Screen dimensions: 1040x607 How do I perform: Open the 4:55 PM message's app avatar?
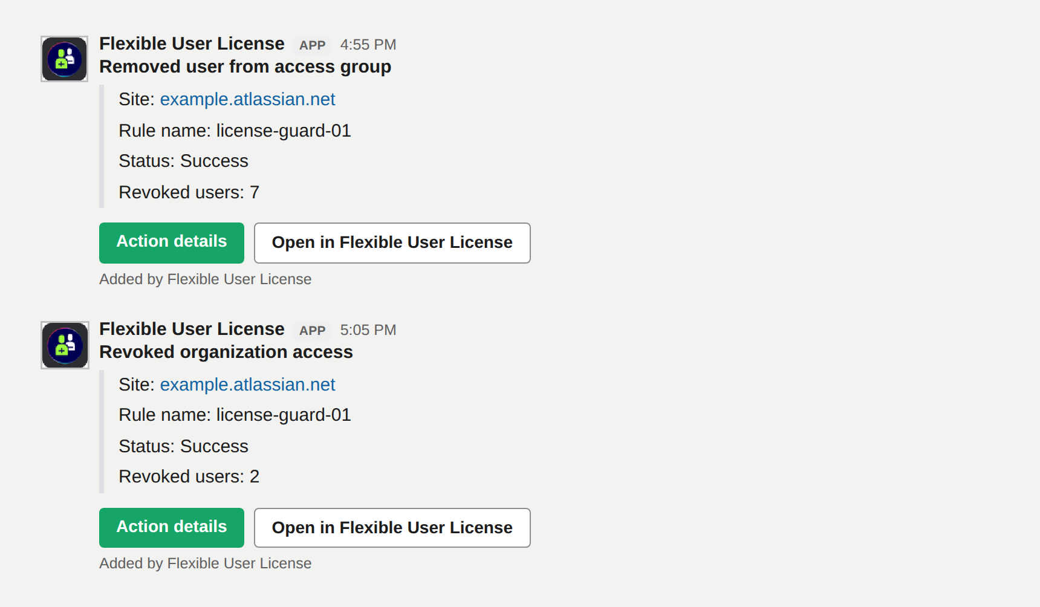click(65, 59)
